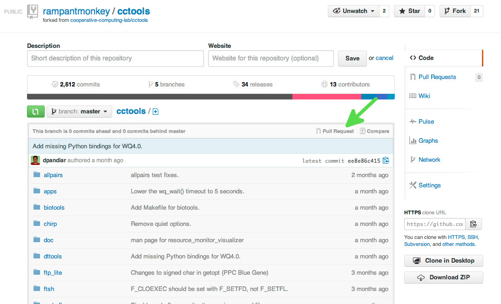Click the biotools folder icon
This screenshot has height=304, width=501.
pyautogui.click(x=37, y=207)
